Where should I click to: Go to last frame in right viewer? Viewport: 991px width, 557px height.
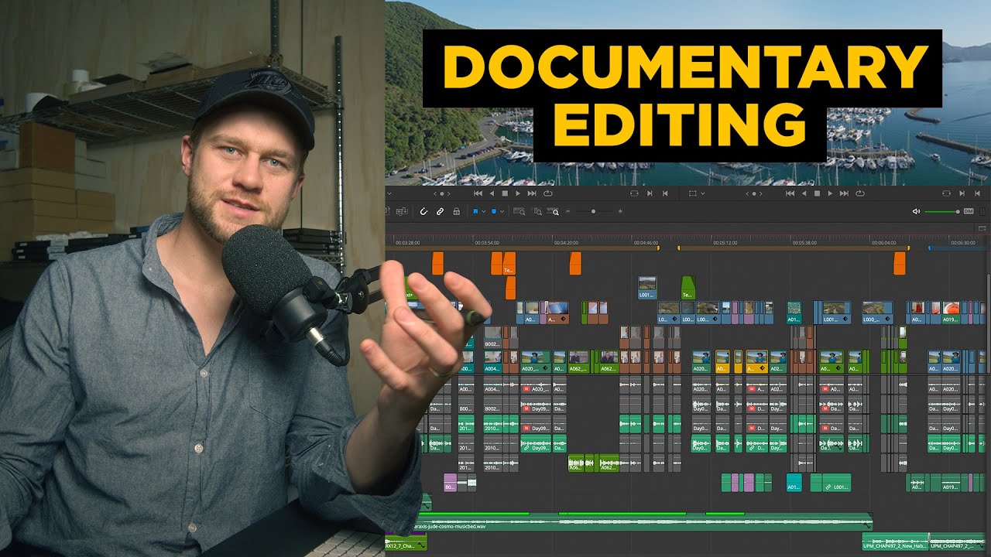(844, 193)
